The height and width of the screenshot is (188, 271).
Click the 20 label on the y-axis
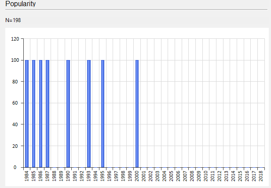click(16, 146)
